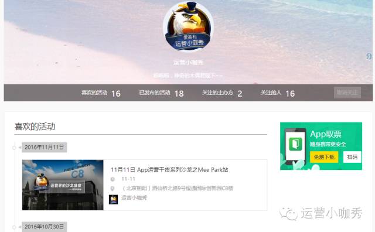Select the 2016年10月30日 timeline date marker
The height and width of the screenshot is (232, 375).
point(45,227)
